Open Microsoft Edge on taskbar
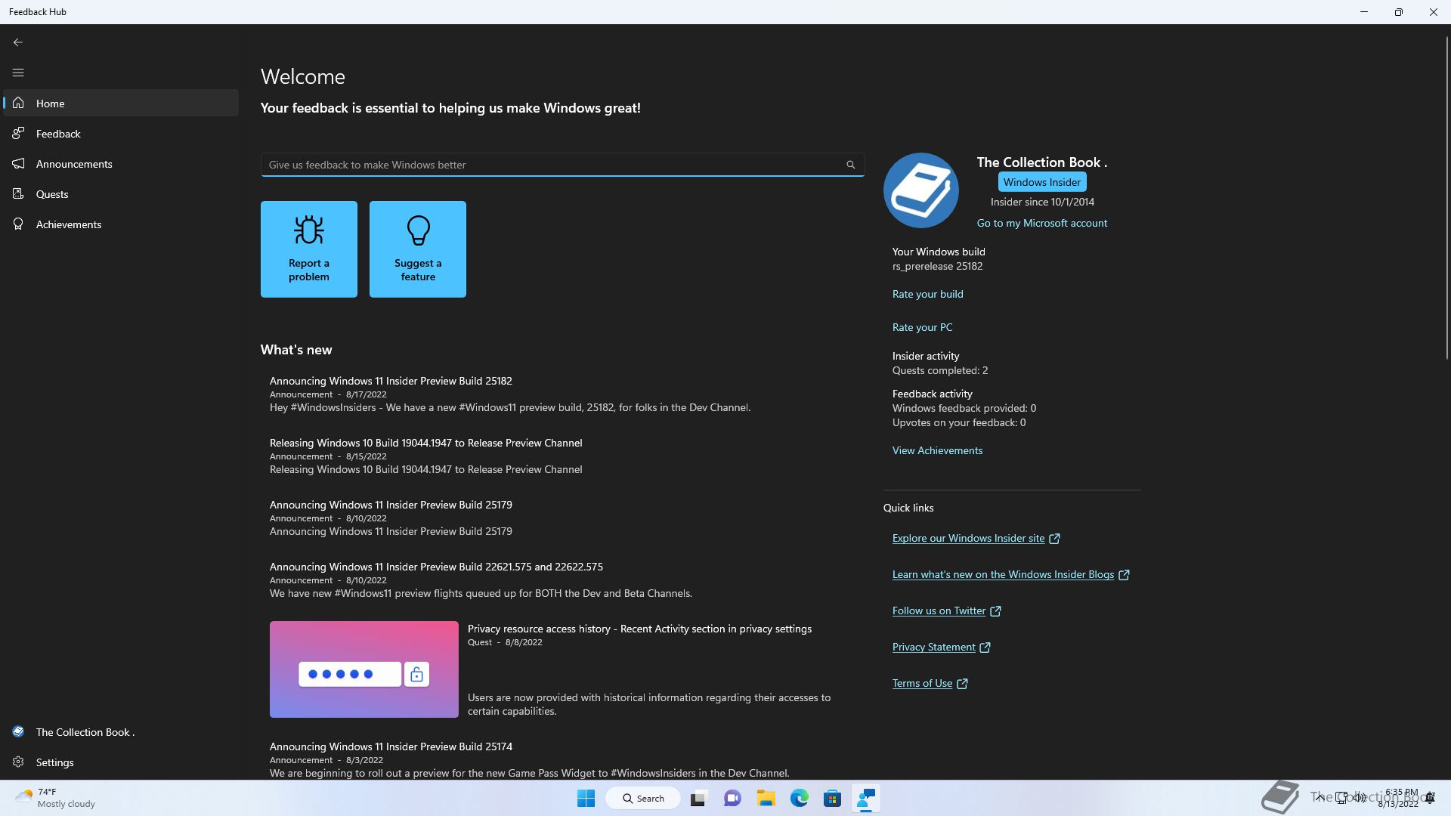 click(799, 798)
